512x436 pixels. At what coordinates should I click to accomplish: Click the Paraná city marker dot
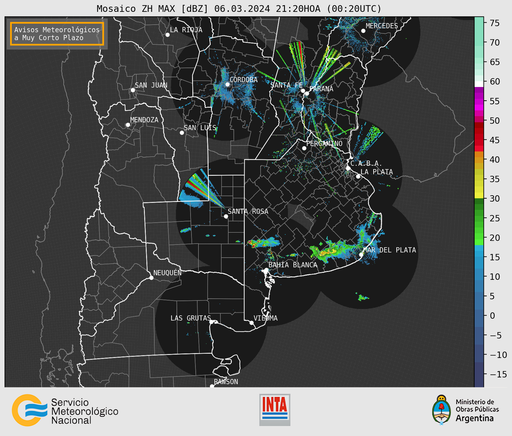307,93
